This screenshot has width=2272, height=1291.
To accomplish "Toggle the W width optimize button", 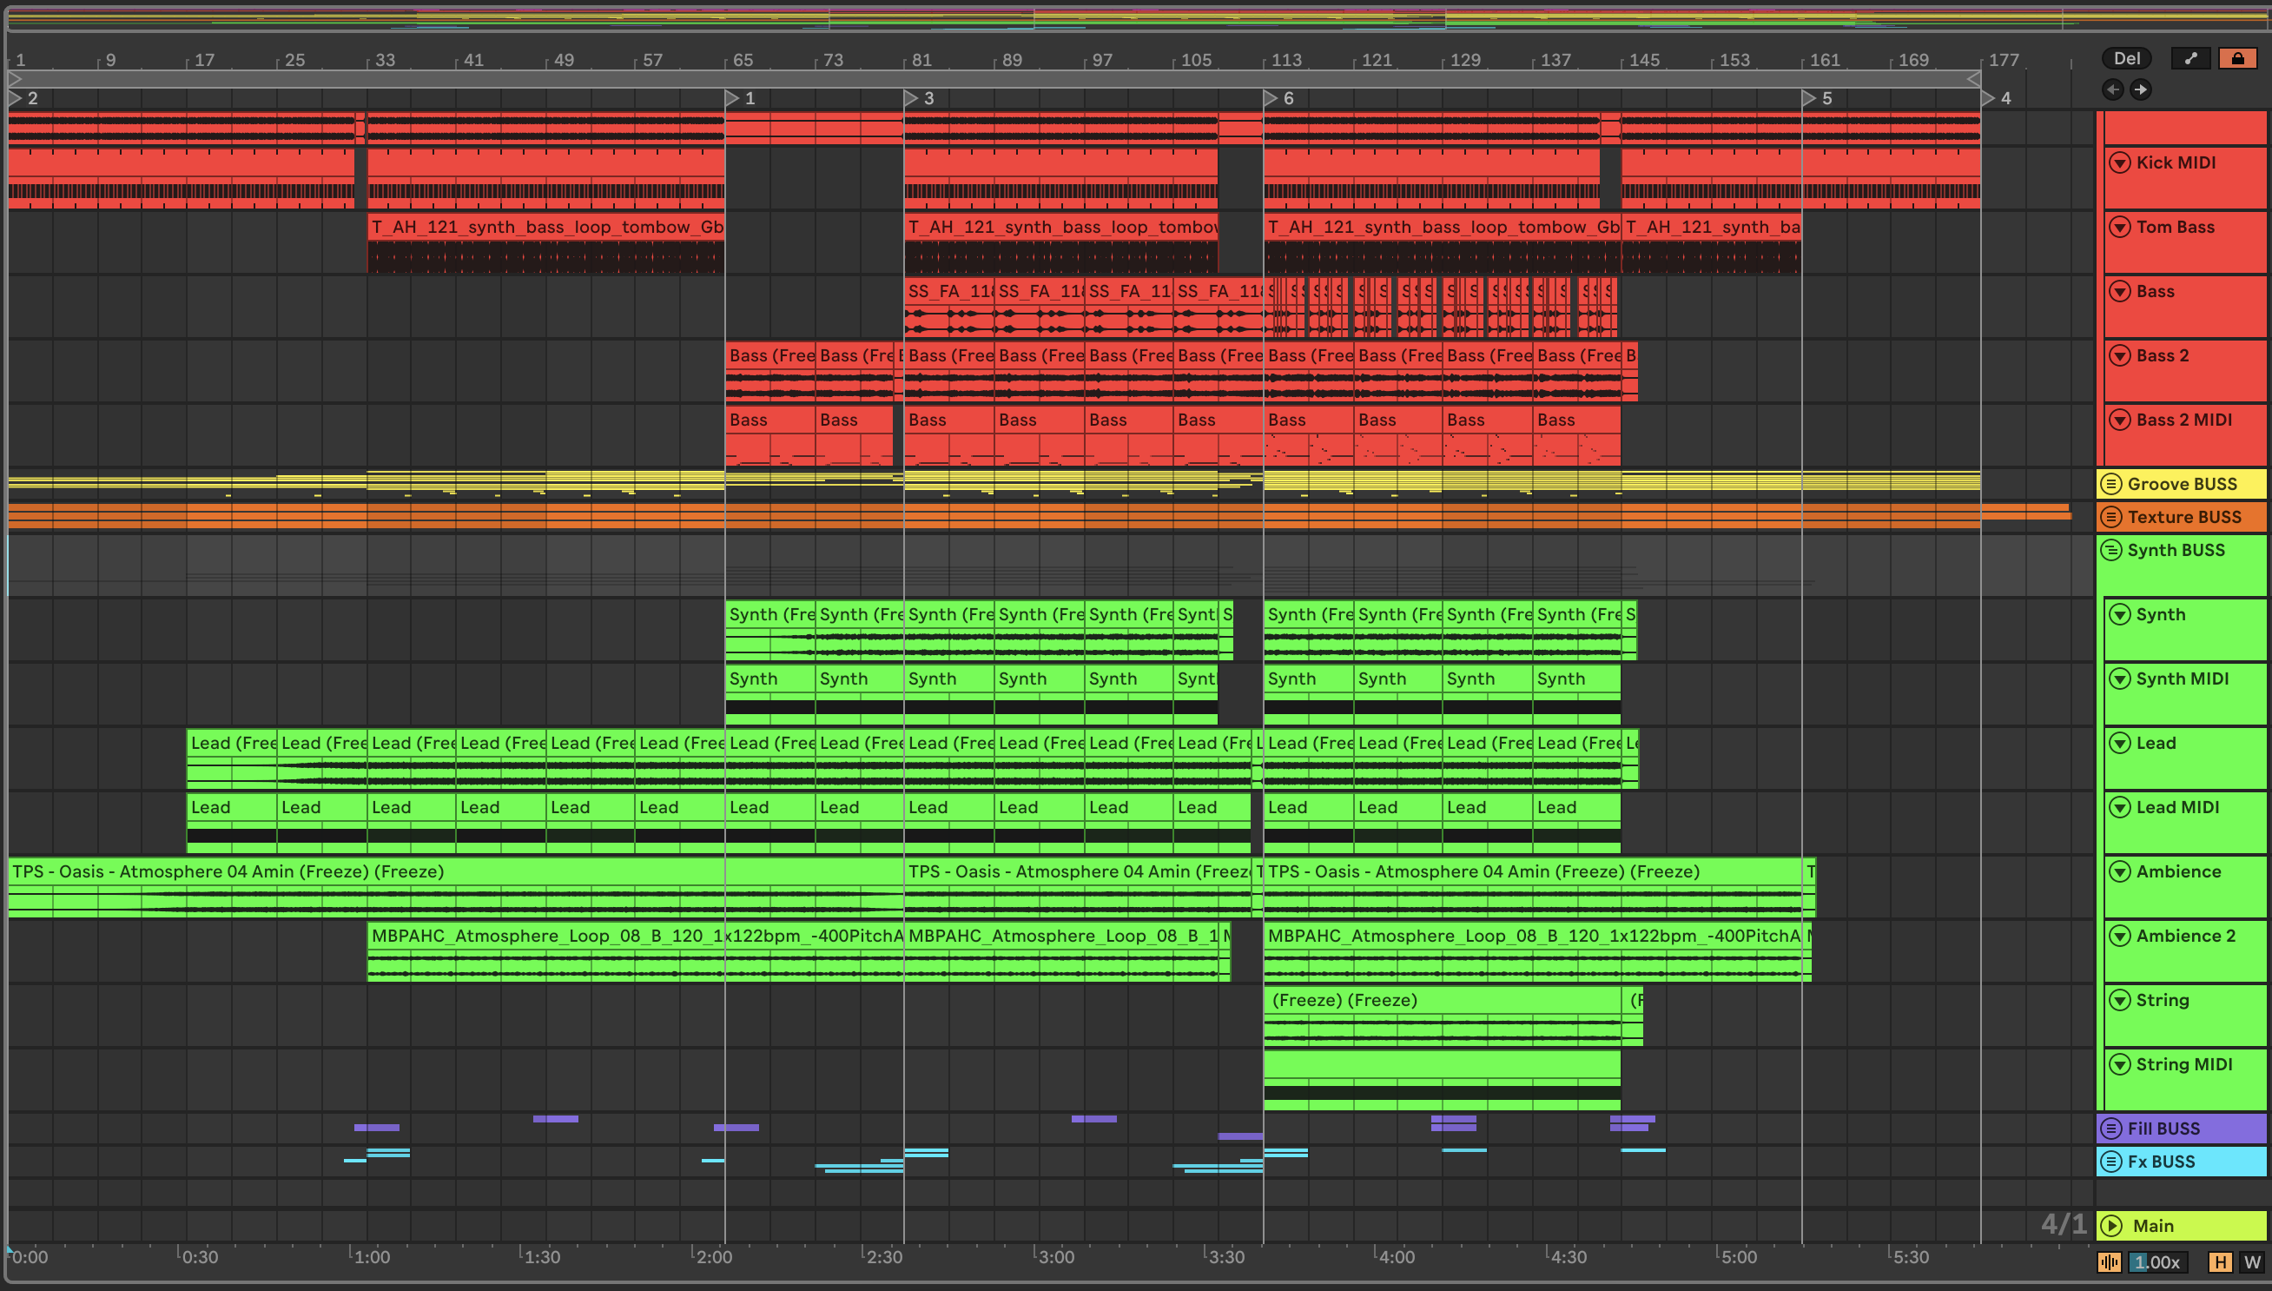I will (2252, 1261).
